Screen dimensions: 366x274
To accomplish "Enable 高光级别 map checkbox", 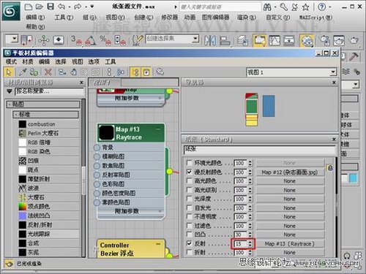I will [189, 190].
